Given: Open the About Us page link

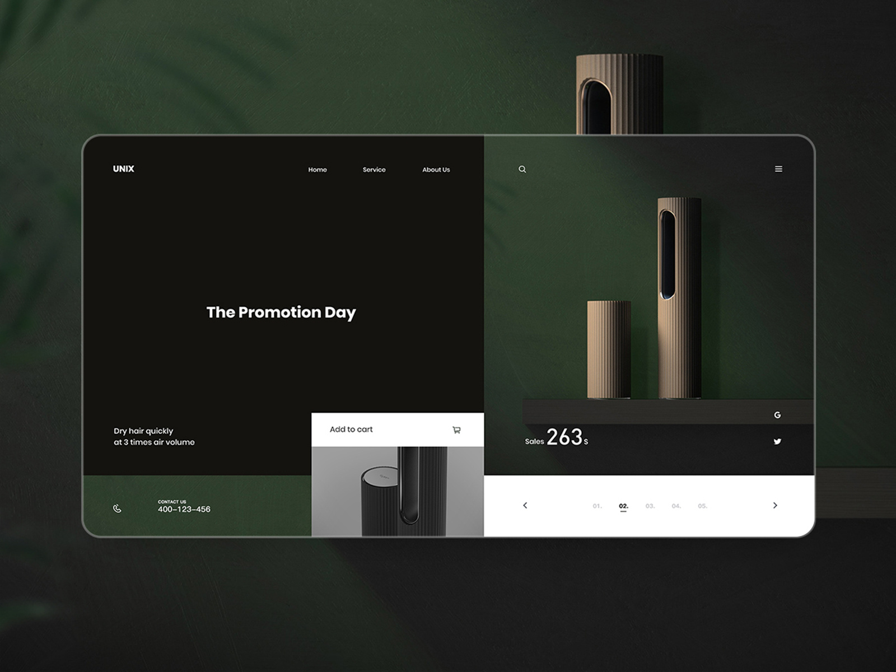Looking at the screenshot, I should click(x=436, y=169).
